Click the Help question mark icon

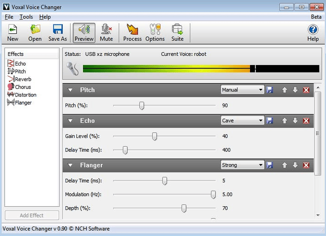[x=313, y=33]
